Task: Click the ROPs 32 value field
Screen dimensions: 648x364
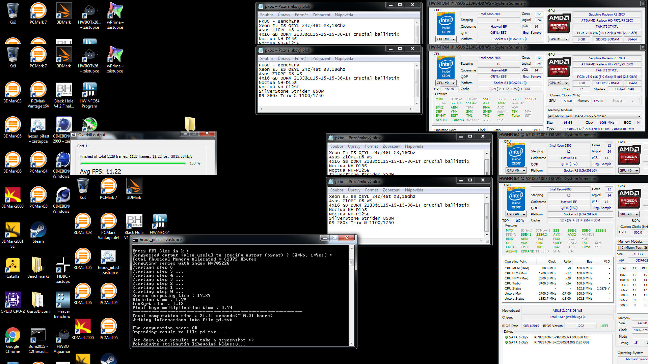Action: [581, 89]
